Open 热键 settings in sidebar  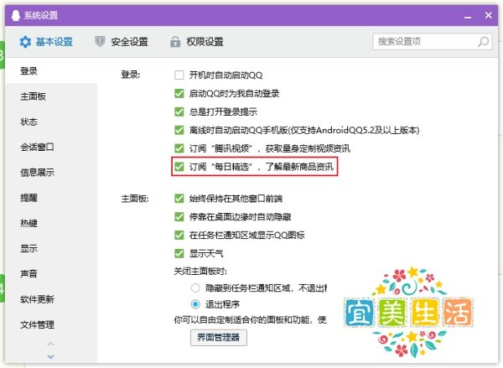click(51, 223)
